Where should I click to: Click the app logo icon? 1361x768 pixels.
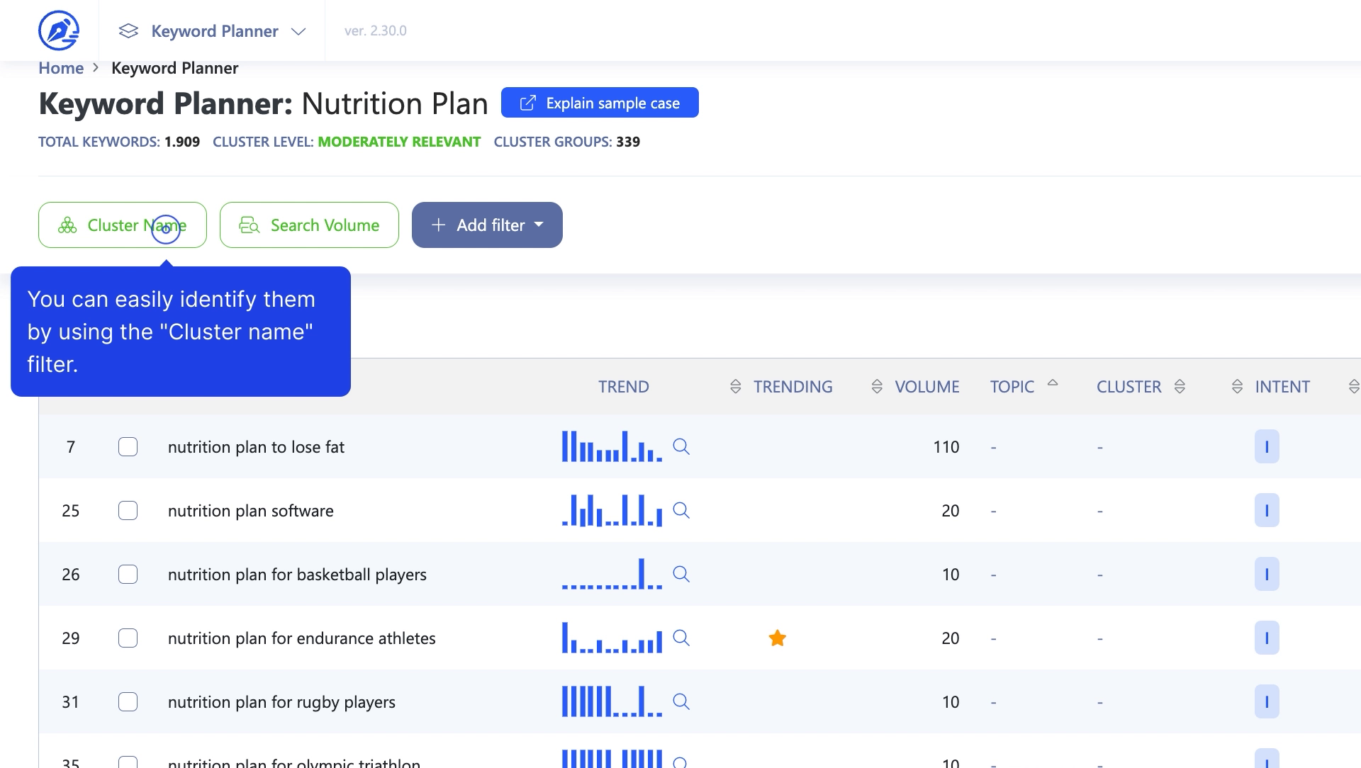coord(58,30)
